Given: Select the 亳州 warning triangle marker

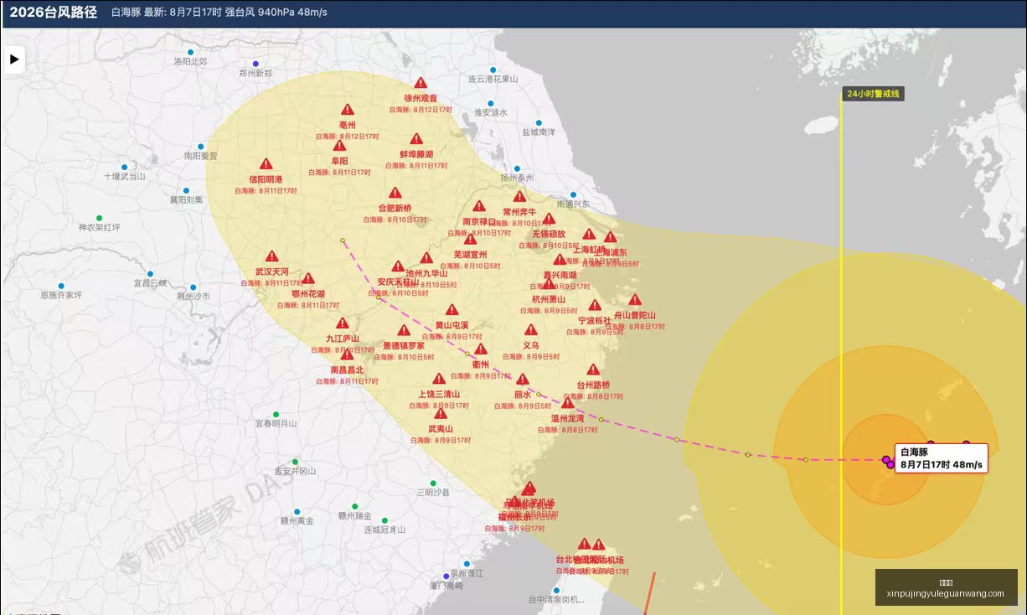Looking at the screenshot, I should click(348, 110).
